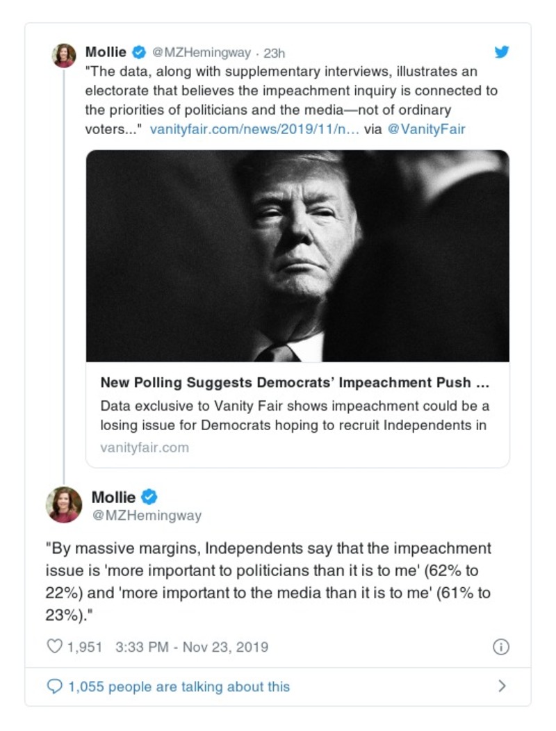Click the Mollie name in main tweet
This screenshot has height=731, width=556.
coord(114,497)
